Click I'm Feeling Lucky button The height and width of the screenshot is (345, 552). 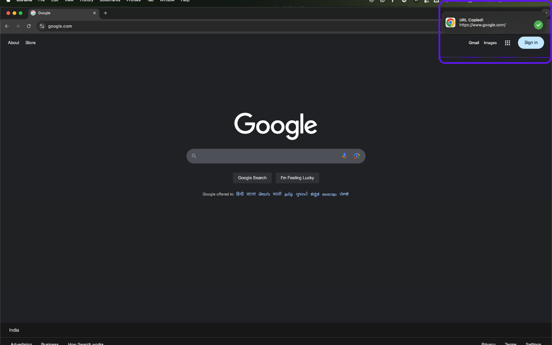pos(297,178)
